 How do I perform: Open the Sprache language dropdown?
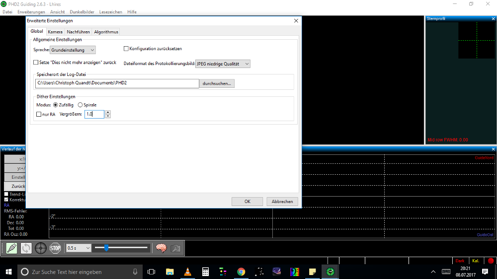[73, 50]
